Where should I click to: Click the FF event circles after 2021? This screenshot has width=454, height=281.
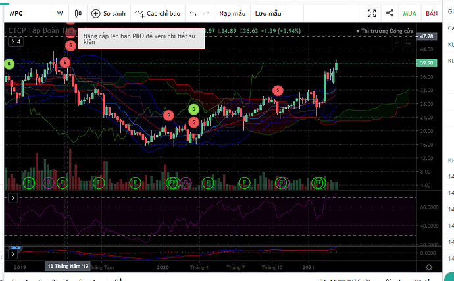(x=318, y=183)
